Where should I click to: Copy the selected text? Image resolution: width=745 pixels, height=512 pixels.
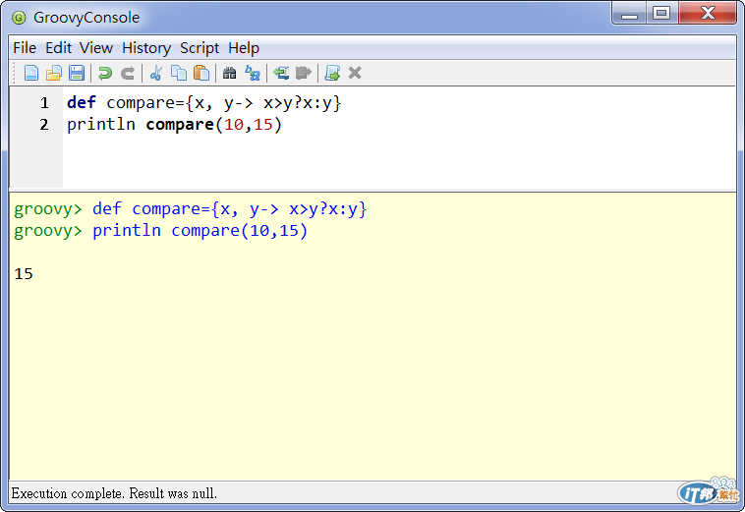point(179,73)
